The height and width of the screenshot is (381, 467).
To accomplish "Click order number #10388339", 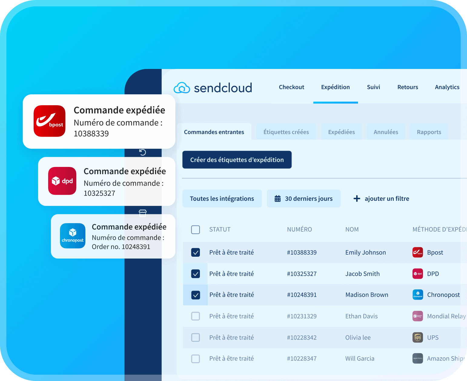I will click(302, 252).
